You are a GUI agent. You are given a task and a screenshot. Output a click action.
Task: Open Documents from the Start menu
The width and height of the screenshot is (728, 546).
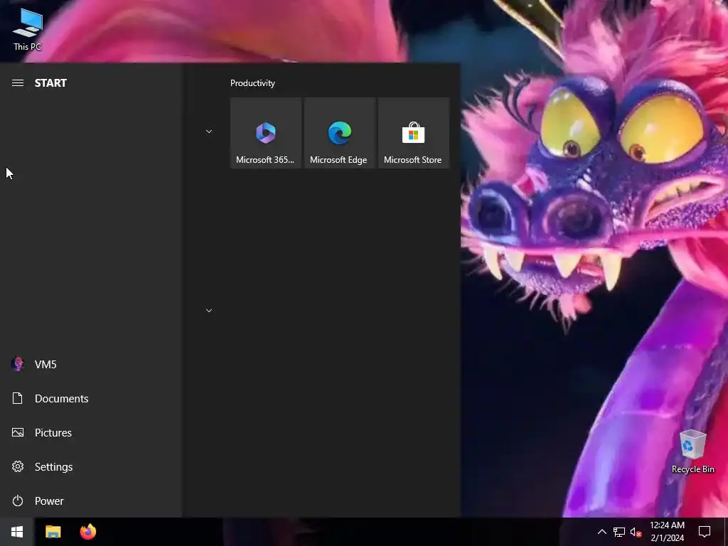click(x=90, y=398)
